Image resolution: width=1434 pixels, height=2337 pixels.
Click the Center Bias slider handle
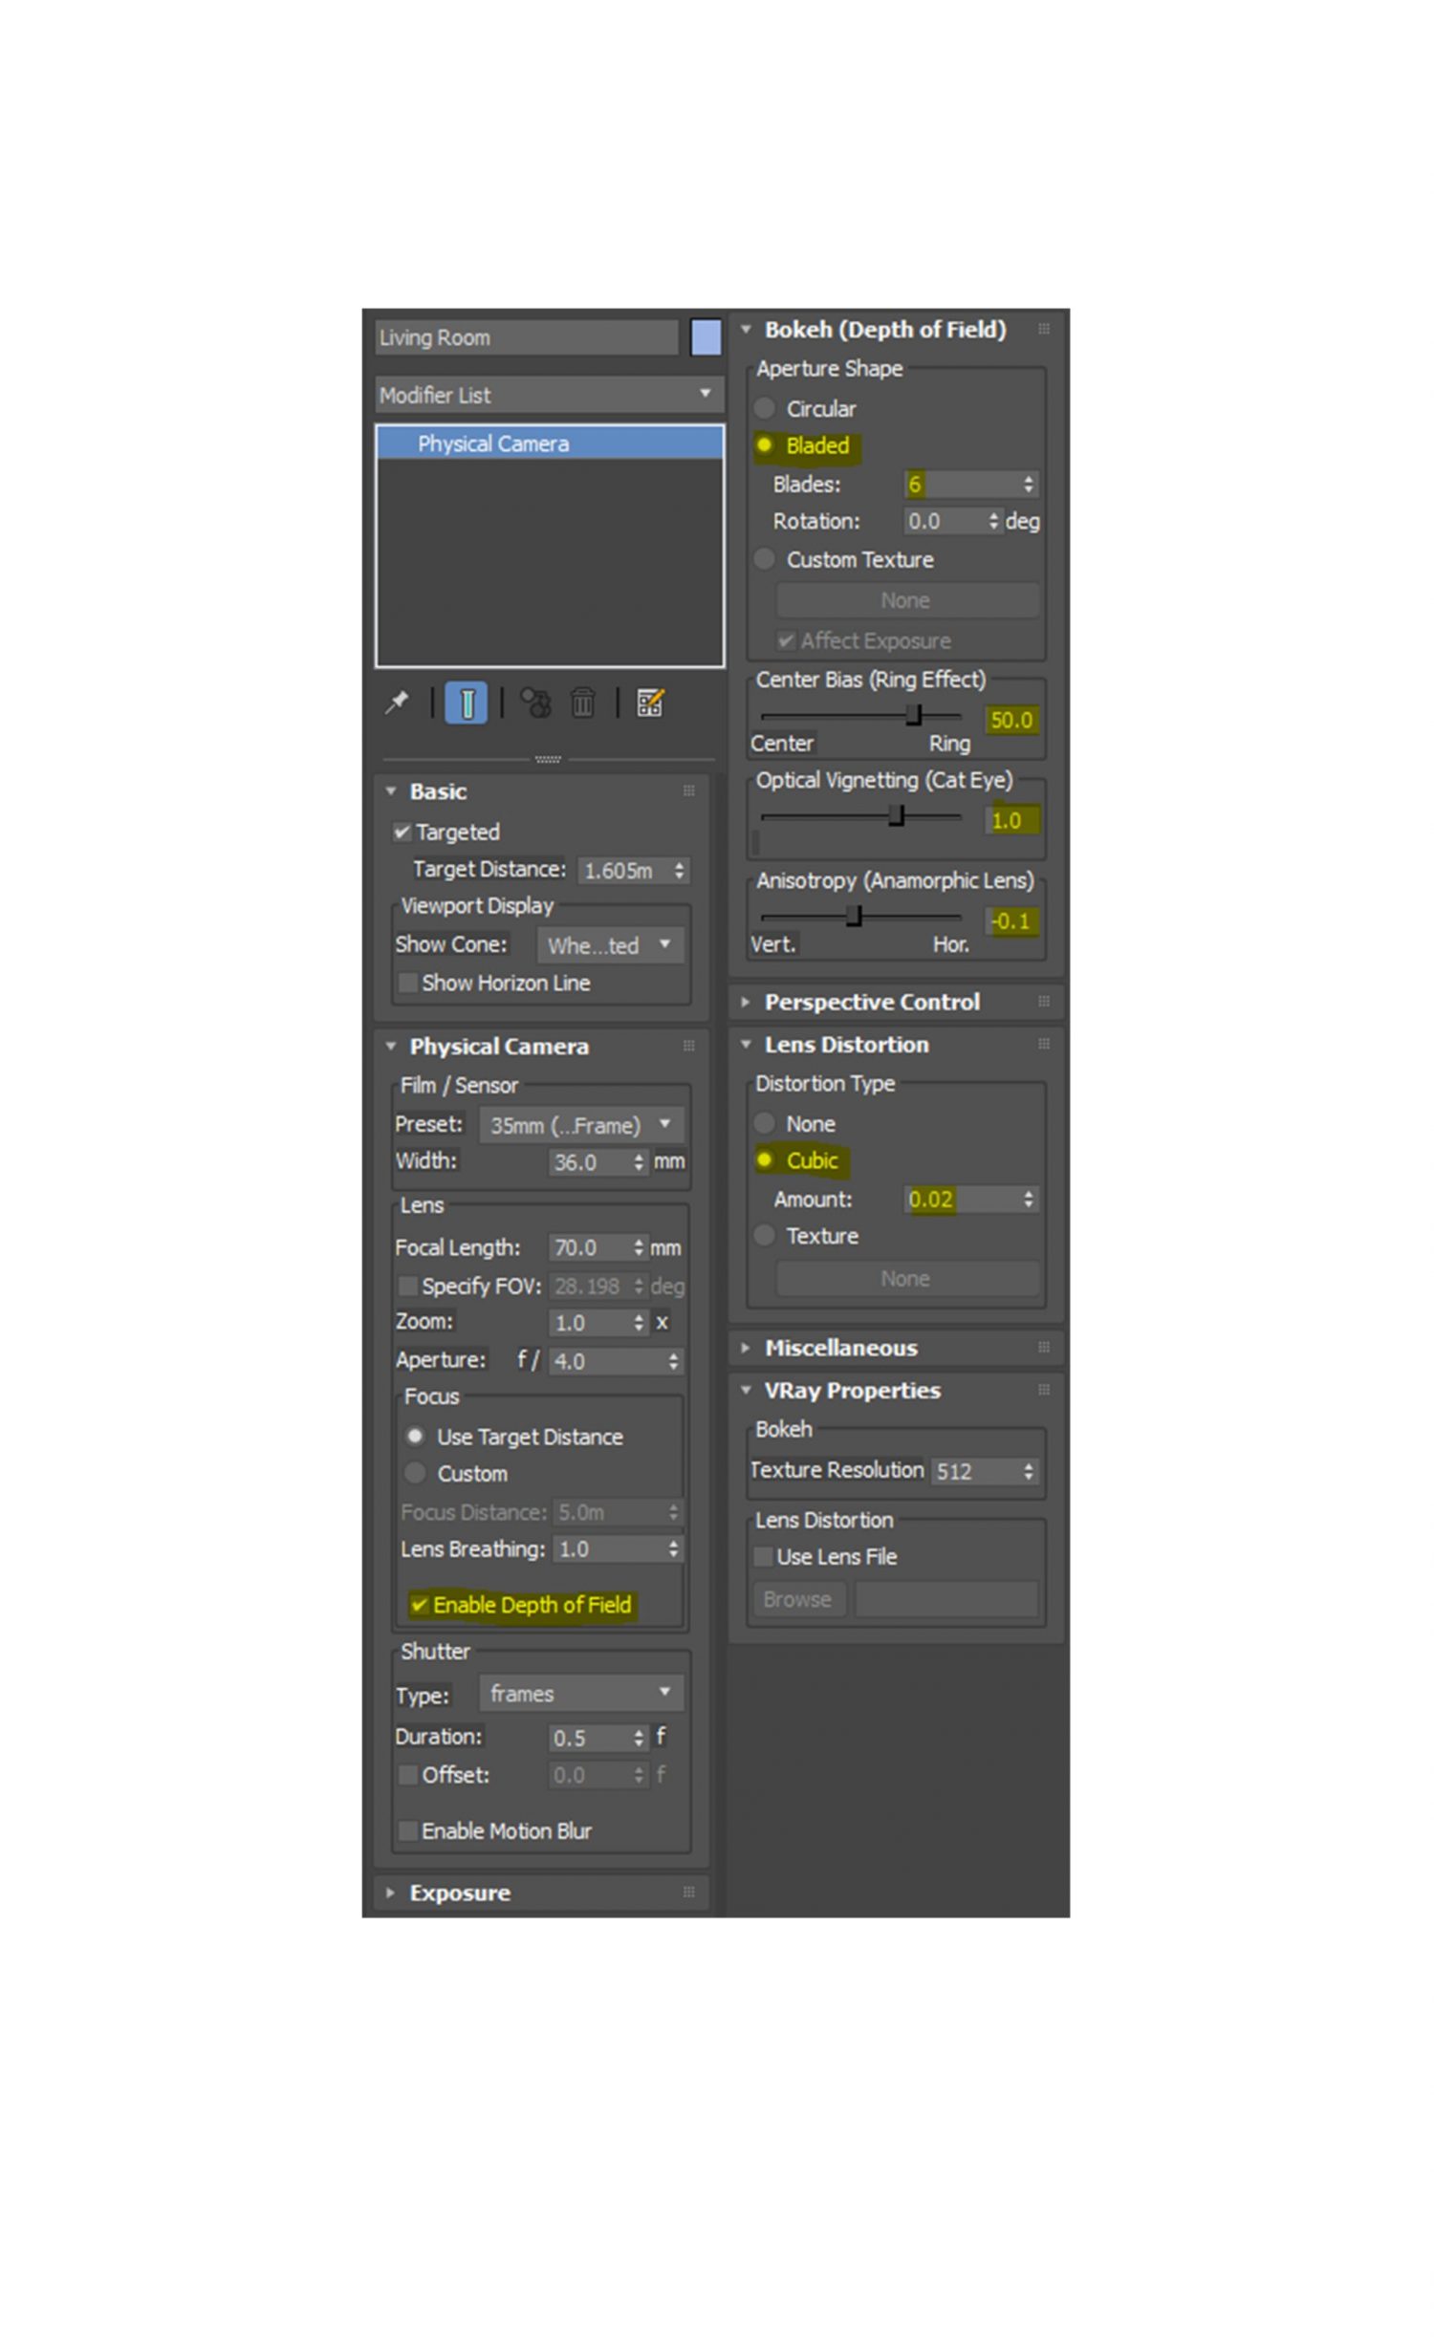pyautogui.click(x=914, y=715)
